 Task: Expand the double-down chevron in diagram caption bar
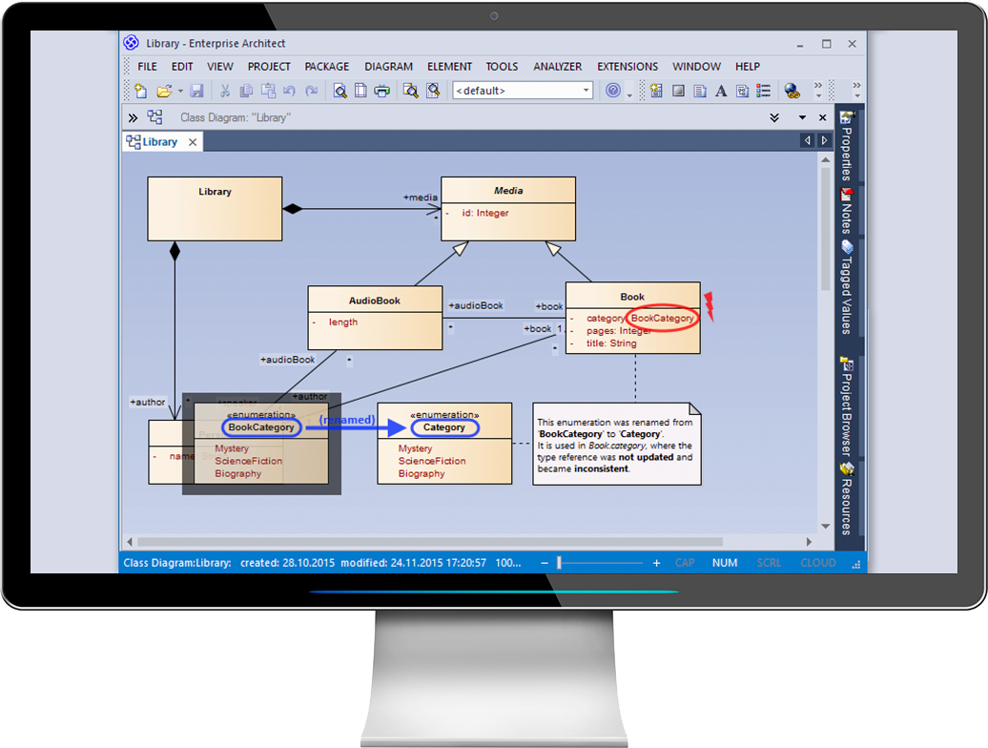click(774, 118)
